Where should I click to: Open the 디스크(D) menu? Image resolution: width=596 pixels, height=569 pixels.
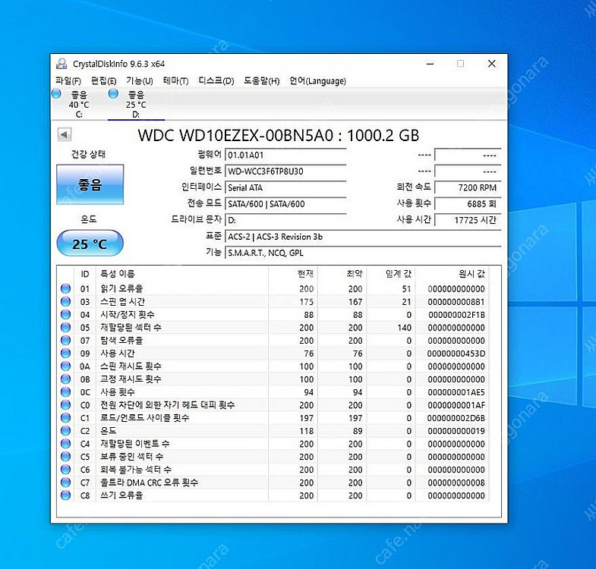(216, 80)
